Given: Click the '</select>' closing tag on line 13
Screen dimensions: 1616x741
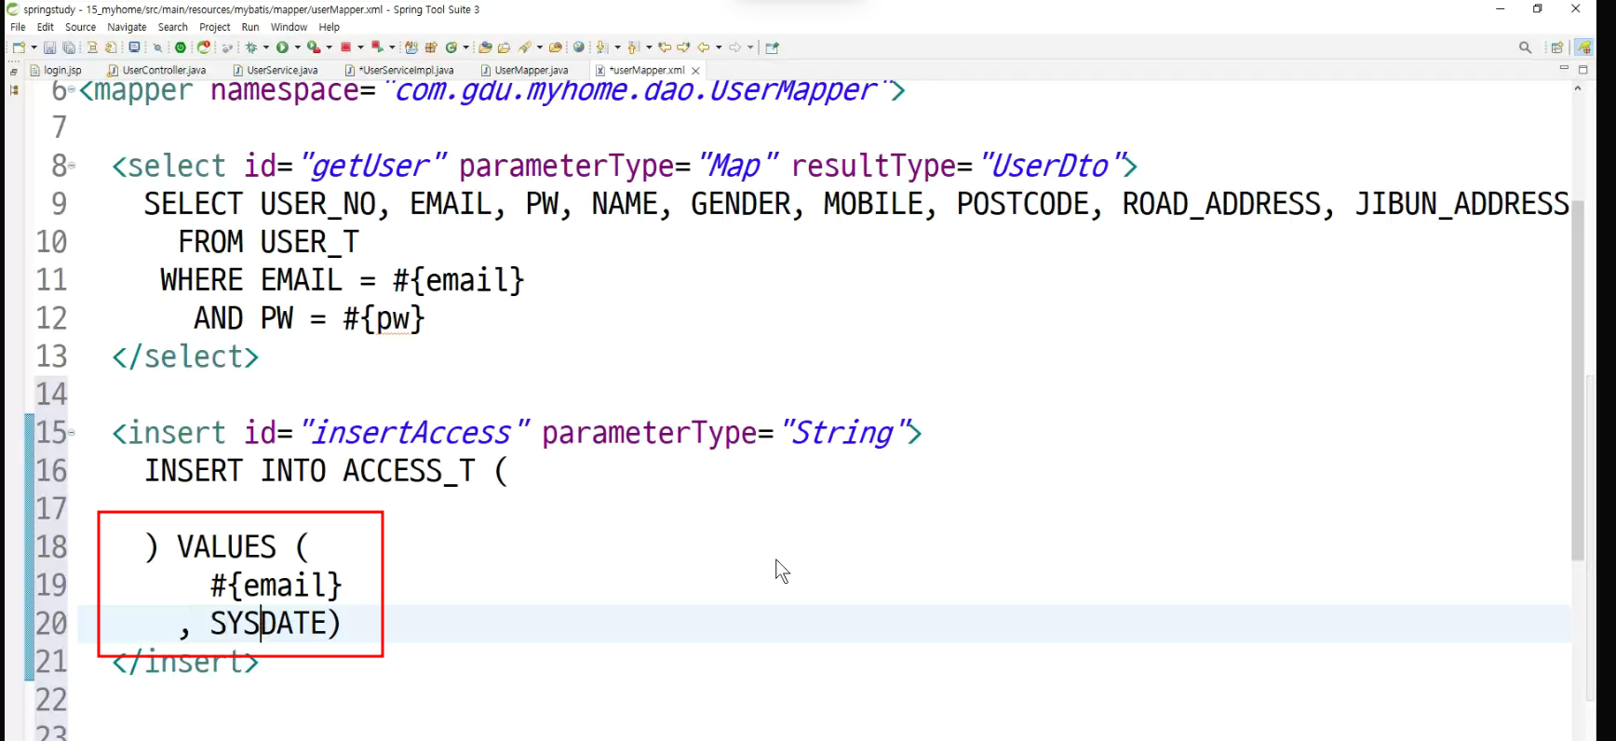Looking at the screenshot, I should (x=185, y=357).
